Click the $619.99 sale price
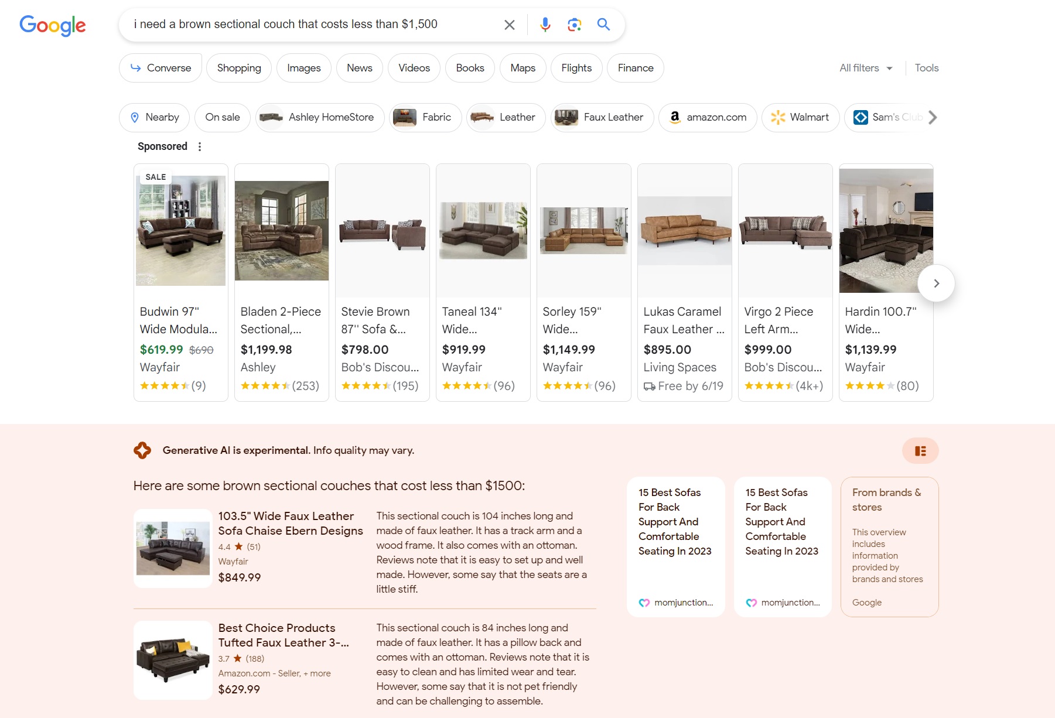This screenshot has height=718, width=1055. pyautogui.click(x=161, y=350)
